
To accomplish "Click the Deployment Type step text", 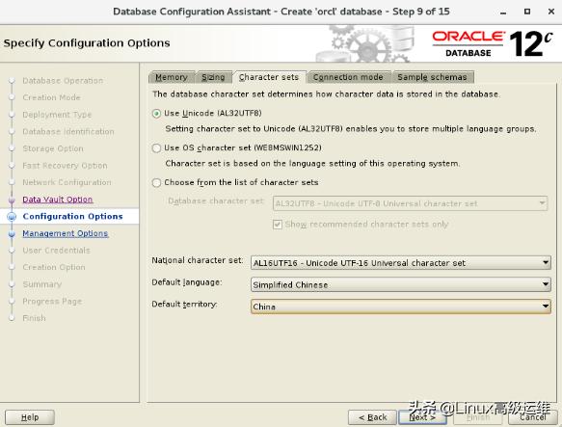I will 57,115.
